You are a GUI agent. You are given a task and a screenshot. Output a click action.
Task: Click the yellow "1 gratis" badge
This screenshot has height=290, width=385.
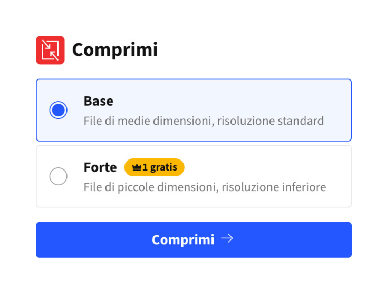tap(154, 167)
